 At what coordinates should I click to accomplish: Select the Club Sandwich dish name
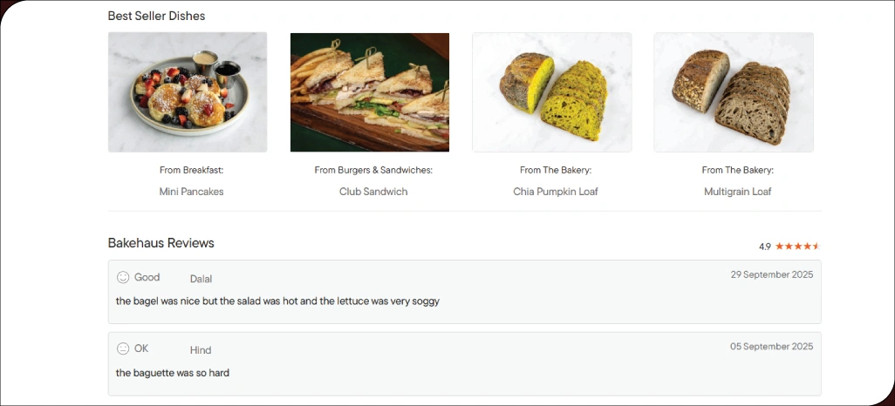click(373, 192)
